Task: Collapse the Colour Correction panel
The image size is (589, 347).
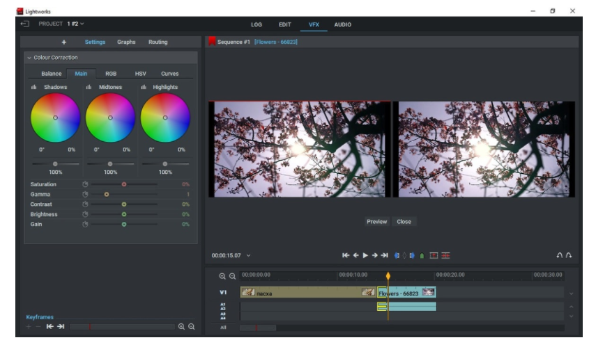Action: 29,58
